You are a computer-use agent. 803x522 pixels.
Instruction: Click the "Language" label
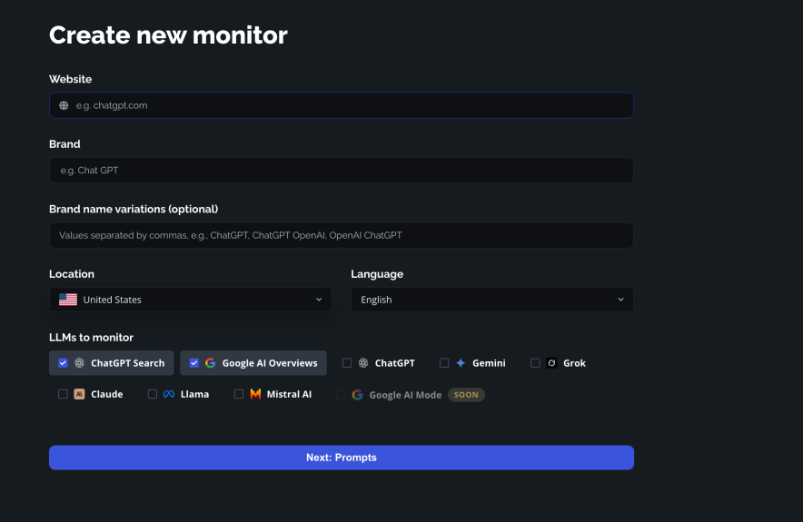(x=377, y=274)
